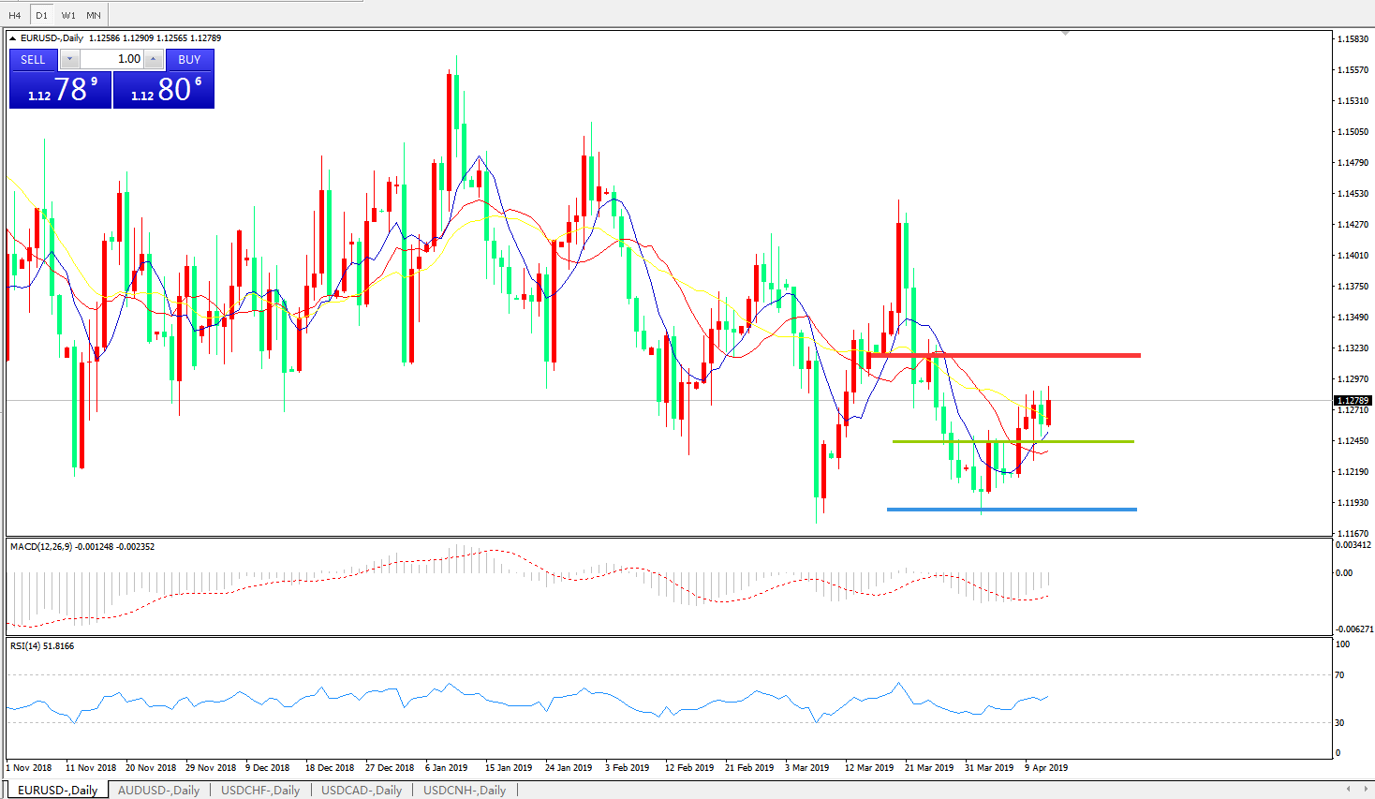Image resolution: width=1375 pixels, height=799 pixels.
Task: Select the D1 timeframe button
Action: pyautogui.click(x=41, y=15)
